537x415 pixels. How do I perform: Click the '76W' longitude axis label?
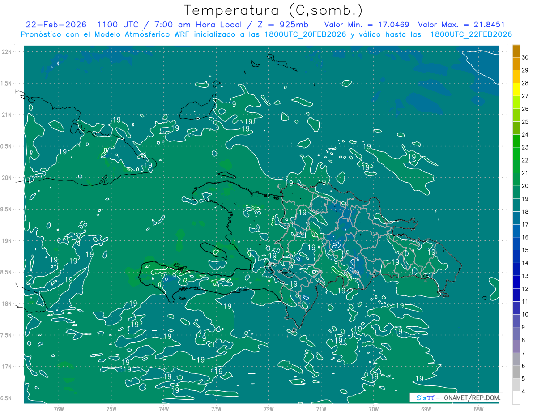pos(59,409)
